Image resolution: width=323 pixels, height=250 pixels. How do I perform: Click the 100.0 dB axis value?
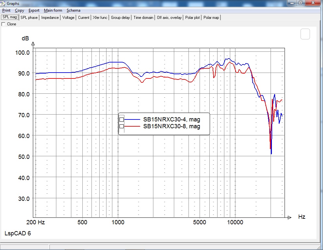tap(22, 52)
